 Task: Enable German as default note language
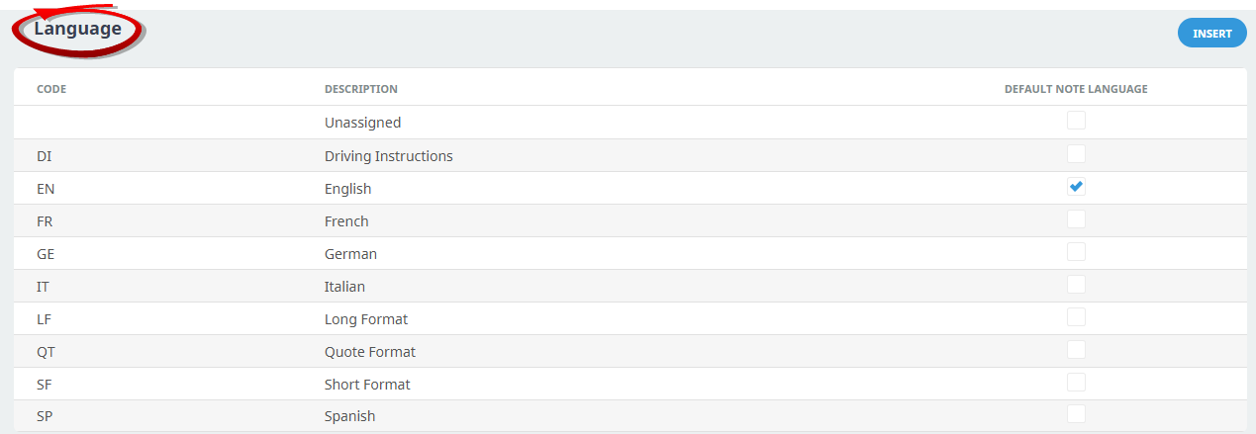(x=1076, y=252)
